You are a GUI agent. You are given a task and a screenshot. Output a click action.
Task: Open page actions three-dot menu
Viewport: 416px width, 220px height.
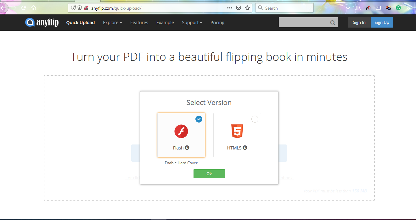(x=230, y=8)
